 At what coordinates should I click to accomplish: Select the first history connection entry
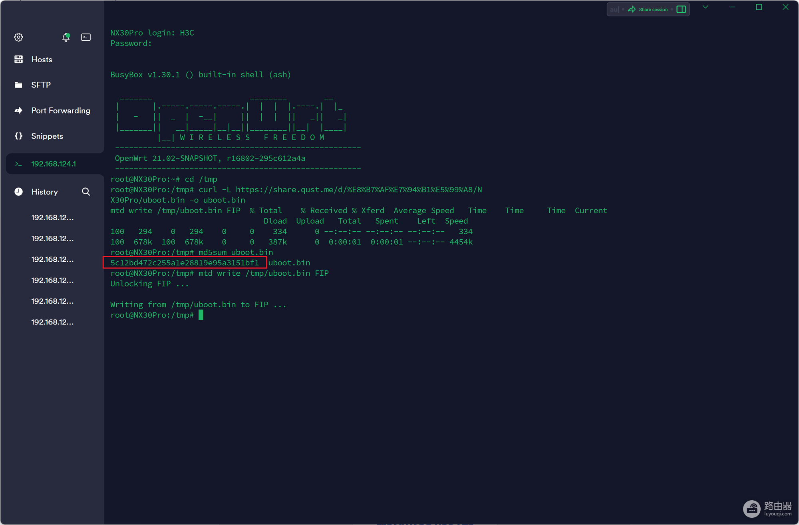(x=52, y=218)
